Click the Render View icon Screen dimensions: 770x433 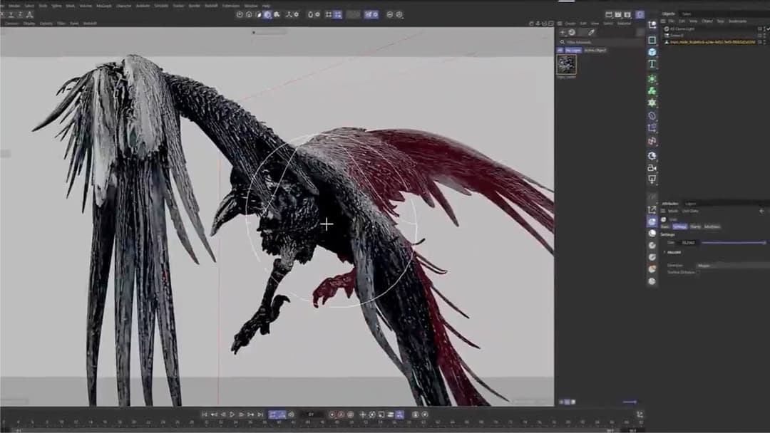coord(609,15)
